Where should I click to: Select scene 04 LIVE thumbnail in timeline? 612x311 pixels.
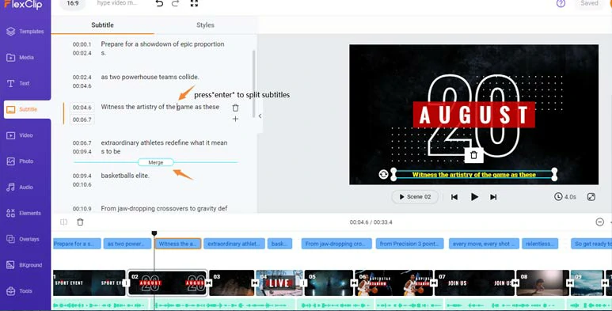click(279, 283)
